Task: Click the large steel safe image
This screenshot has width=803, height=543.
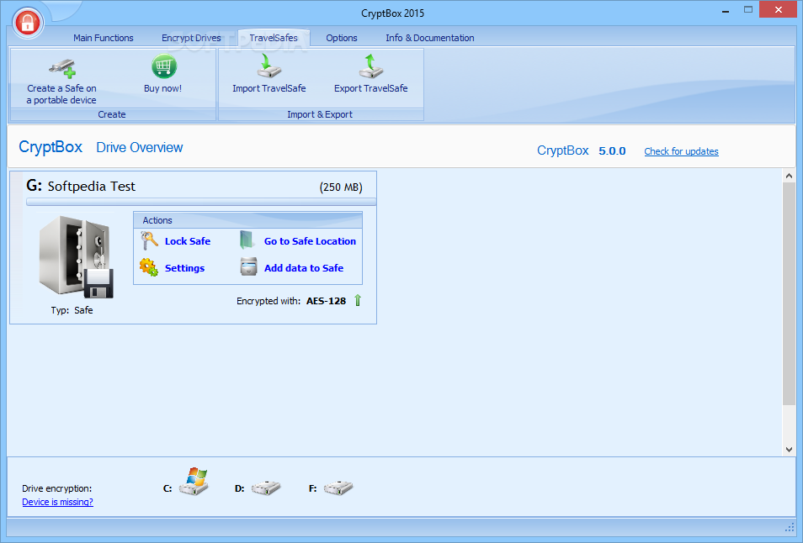Action: pos(76,256)
